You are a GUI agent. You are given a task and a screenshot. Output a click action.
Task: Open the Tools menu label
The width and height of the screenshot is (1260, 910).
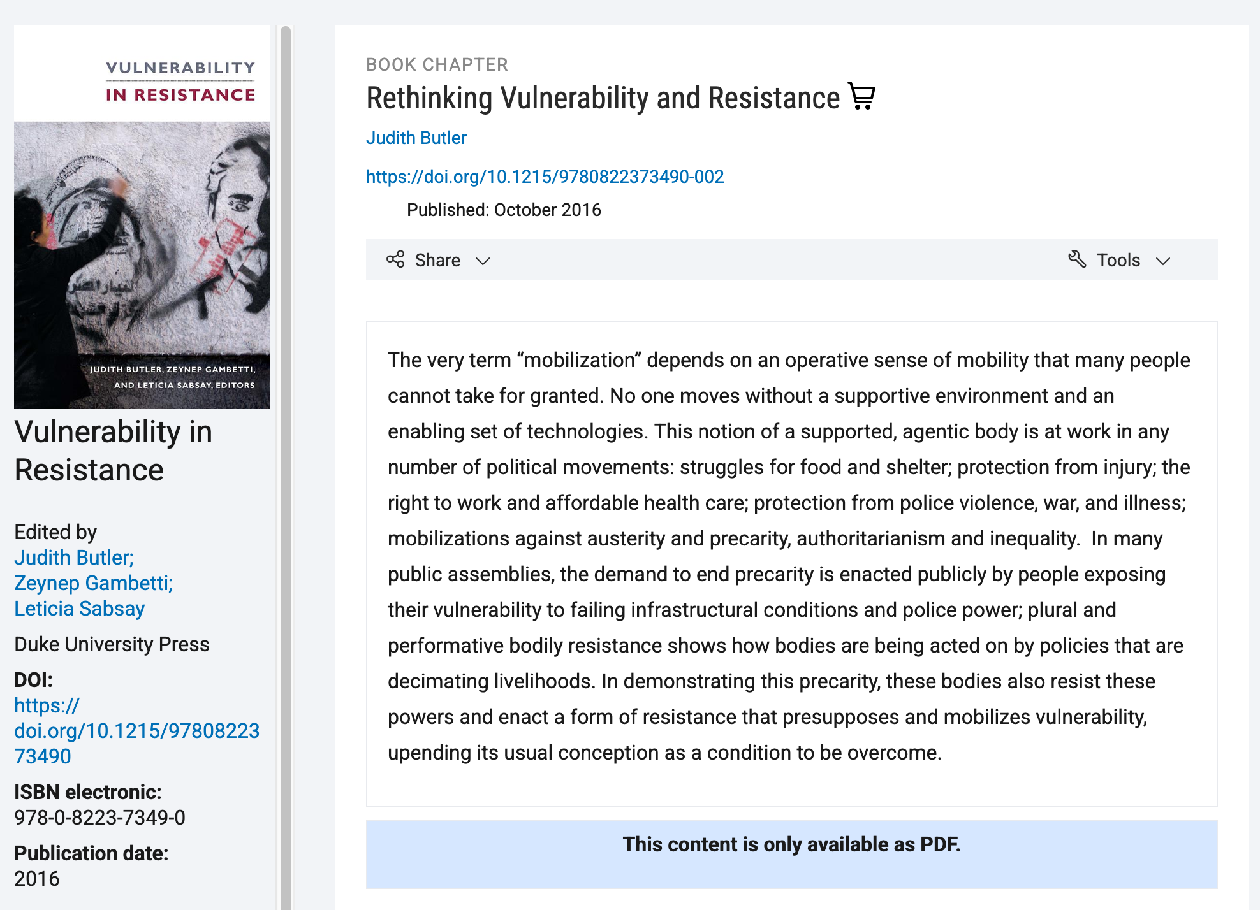pyautogui.click(x=1118, y=260)
